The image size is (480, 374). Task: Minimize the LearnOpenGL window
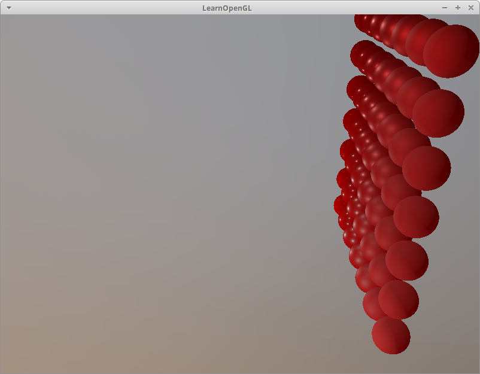(444, 7)
